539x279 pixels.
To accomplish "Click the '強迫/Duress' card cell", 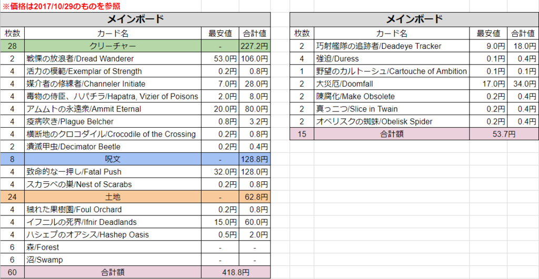I will click(x=392, y=59).
